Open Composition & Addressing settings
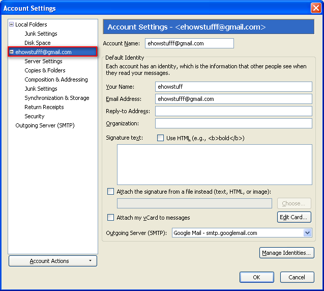The width and height of the screenshot is (324, 291). tap(56, 80)
